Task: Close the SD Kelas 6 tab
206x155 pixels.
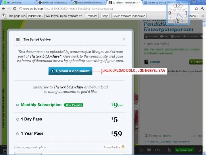Action: 140,3
